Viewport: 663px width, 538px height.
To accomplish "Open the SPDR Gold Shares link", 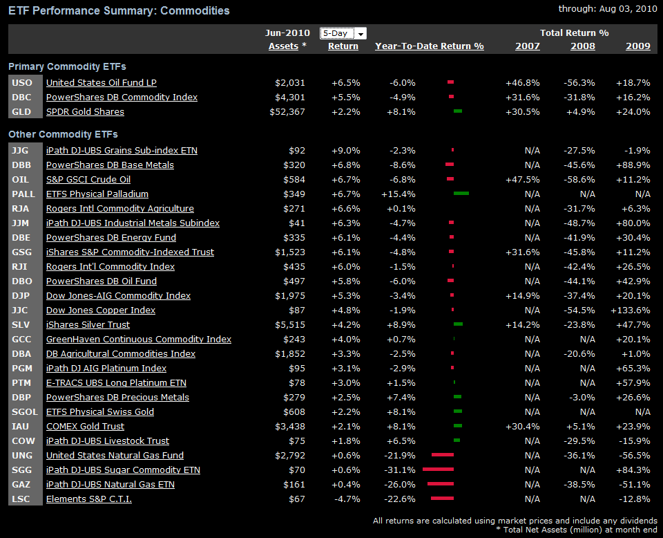I will 85,112.
